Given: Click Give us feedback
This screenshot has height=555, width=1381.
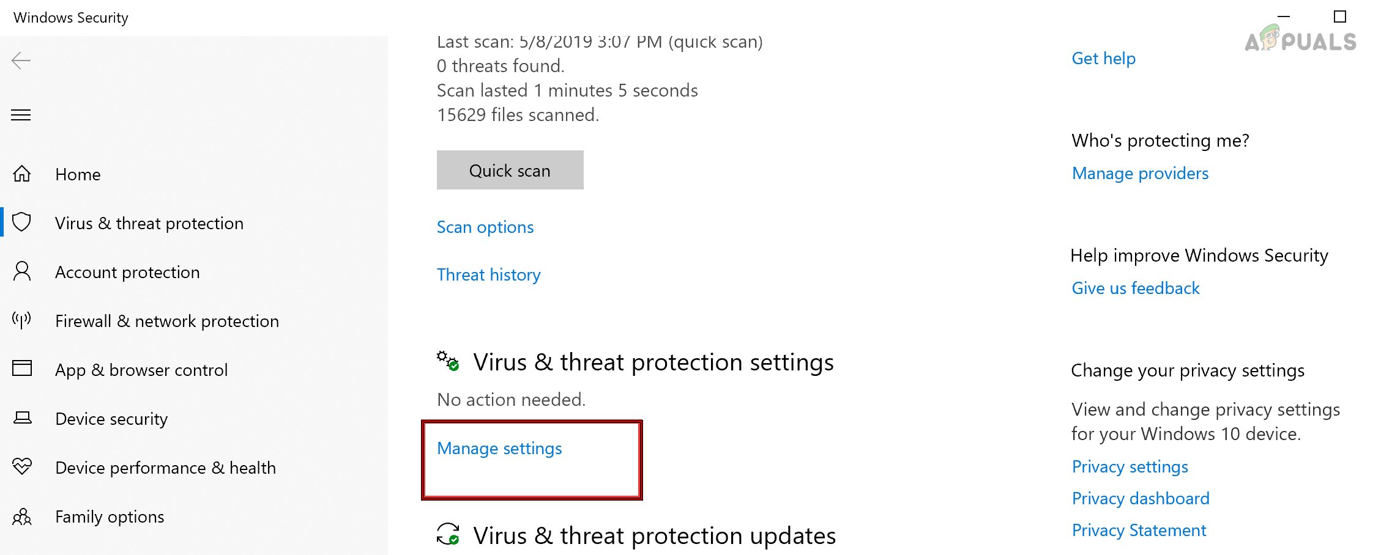Looking at the screenshot, I should pyautogui.click(x=1136, y=287).
